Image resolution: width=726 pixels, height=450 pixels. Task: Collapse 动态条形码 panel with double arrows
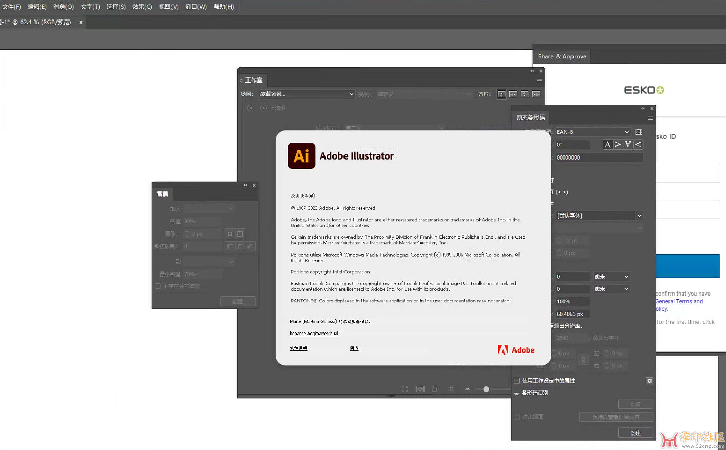643,108
